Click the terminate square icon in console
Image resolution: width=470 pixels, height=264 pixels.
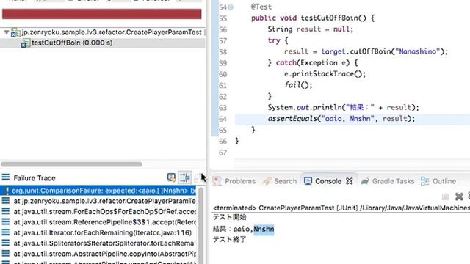point(446,197)
